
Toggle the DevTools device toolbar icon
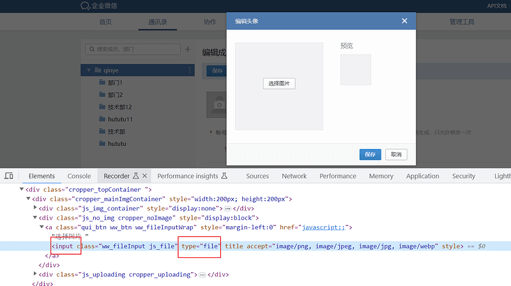[9, 176]
